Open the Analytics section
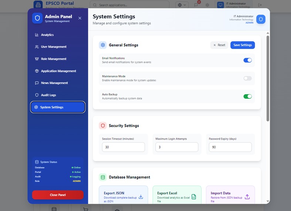 click(x=58, y=35)
